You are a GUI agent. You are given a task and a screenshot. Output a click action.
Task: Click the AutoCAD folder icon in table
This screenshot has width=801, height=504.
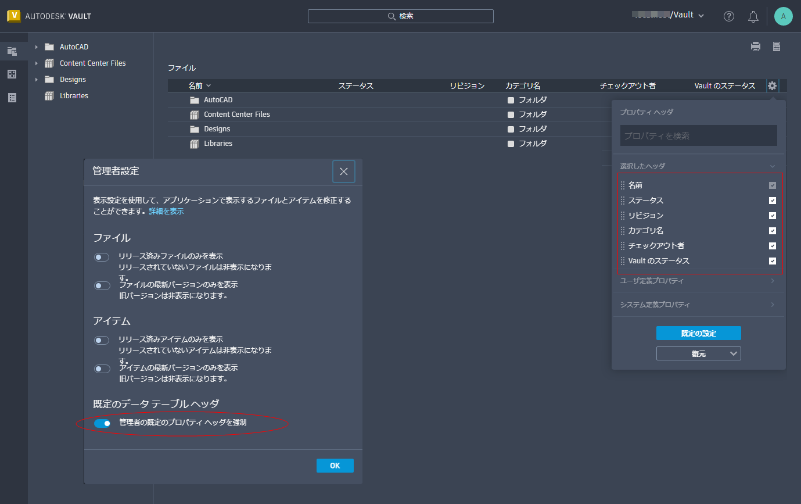[195, 100]
